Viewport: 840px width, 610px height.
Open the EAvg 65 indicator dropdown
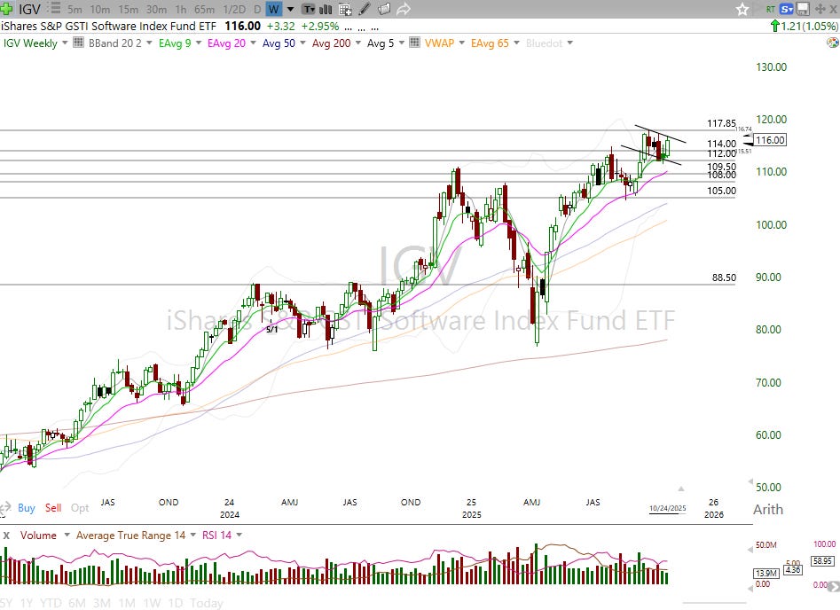coord(516,43)
